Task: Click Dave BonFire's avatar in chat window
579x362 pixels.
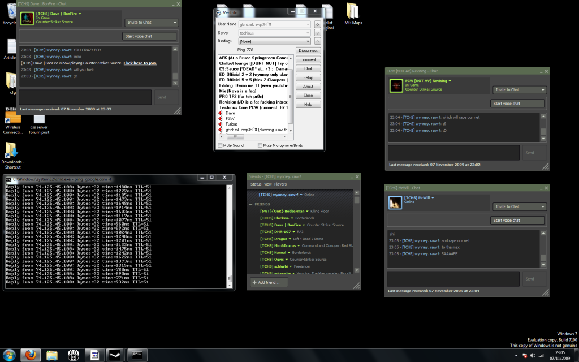Action: pos(27,19)
